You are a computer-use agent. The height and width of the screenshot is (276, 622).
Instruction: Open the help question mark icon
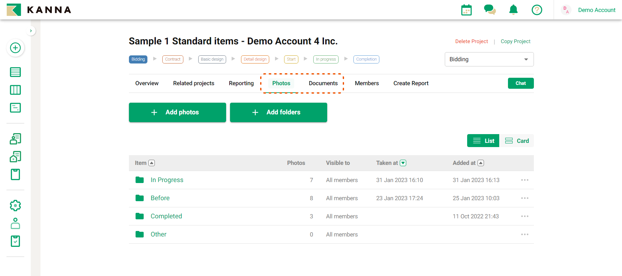[537, 10]
